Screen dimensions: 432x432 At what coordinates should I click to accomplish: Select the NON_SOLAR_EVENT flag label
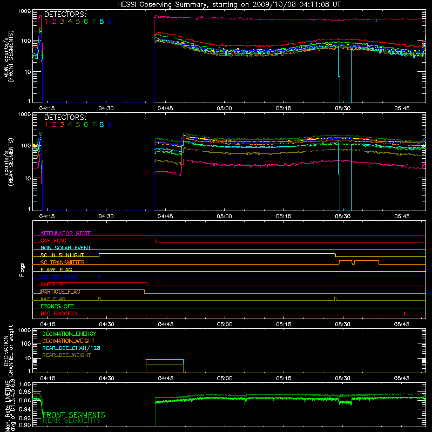[65, 248]
